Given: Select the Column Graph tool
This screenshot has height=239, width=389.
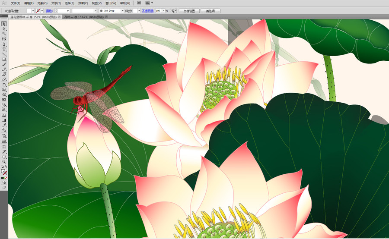Looking at the screenshot, I should coord(4,141).
